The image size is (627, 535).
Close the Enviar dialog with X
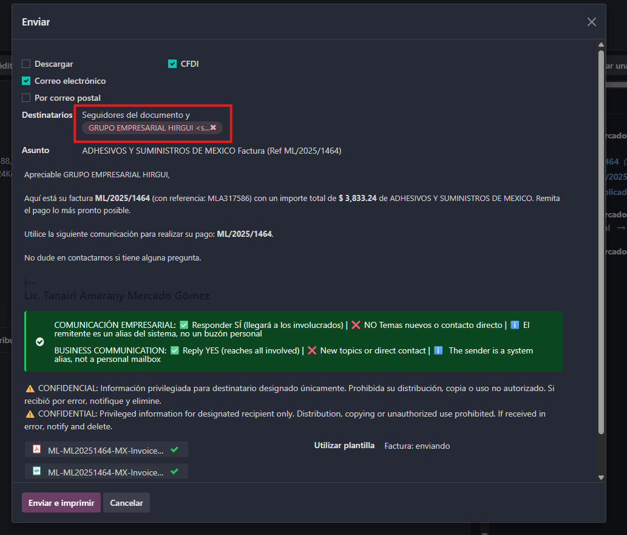[591, 22]
